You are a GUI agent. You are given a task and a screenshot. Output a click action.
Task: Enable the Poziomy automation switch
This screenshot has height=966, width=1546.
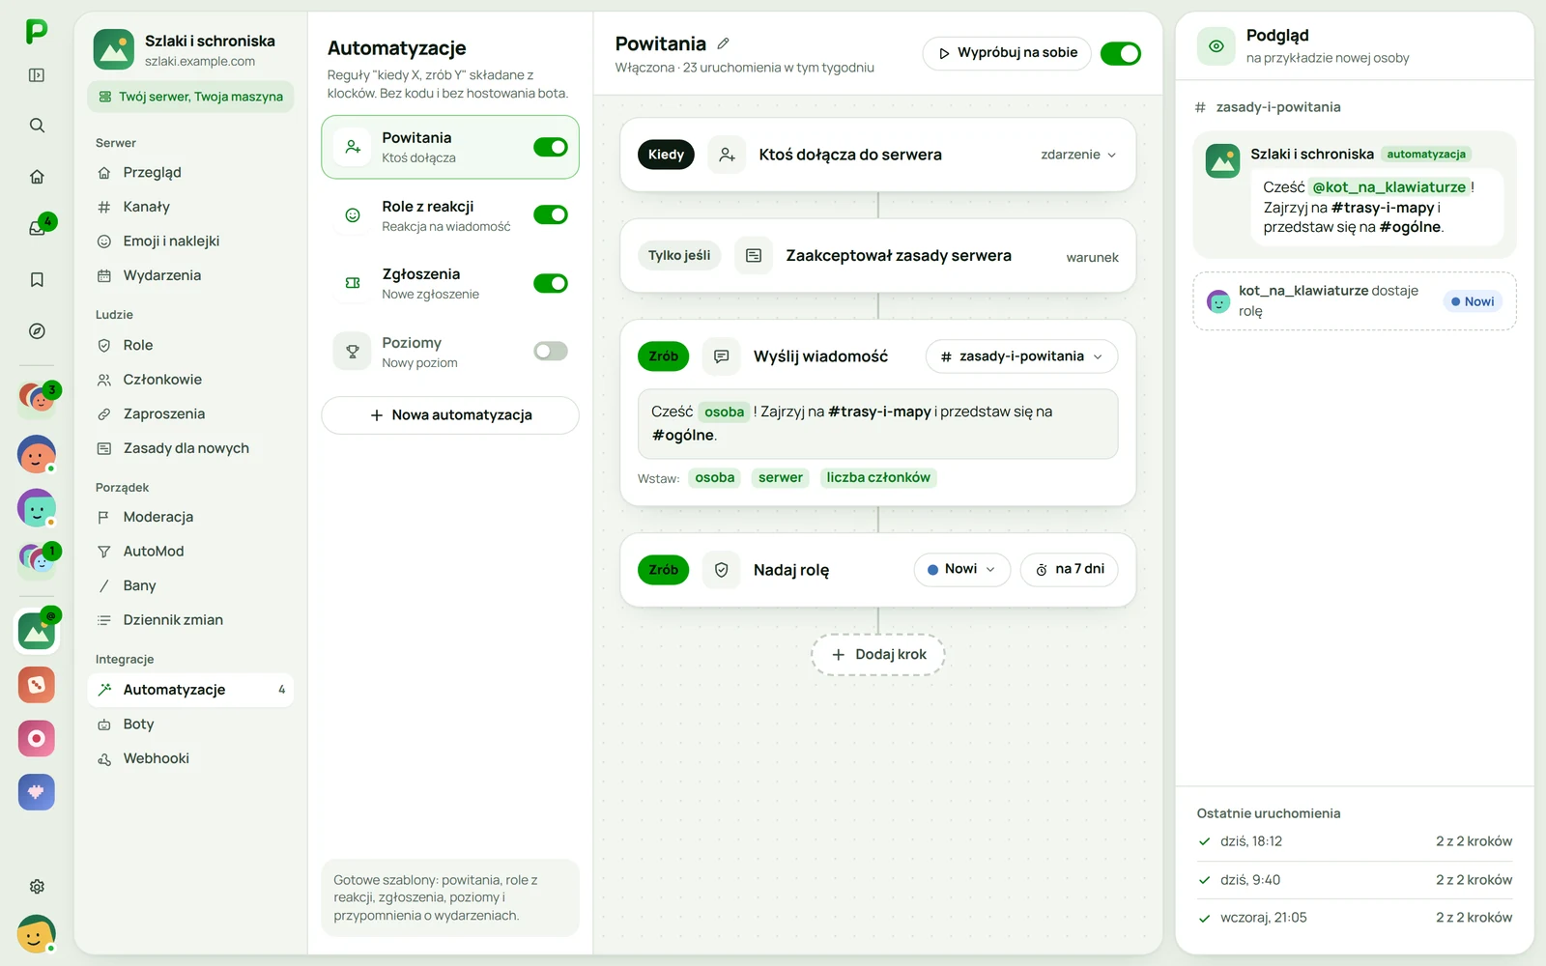(551, 351)
